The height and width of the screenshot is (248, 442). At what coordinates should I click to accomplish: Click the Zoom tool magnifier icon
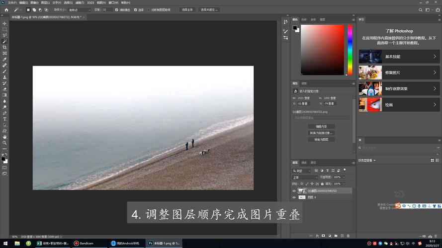(4, 143)
